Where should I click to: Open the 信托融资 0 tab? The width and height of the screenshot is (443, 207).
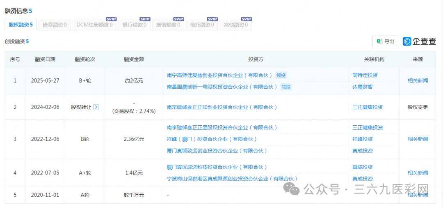[202, 25]
